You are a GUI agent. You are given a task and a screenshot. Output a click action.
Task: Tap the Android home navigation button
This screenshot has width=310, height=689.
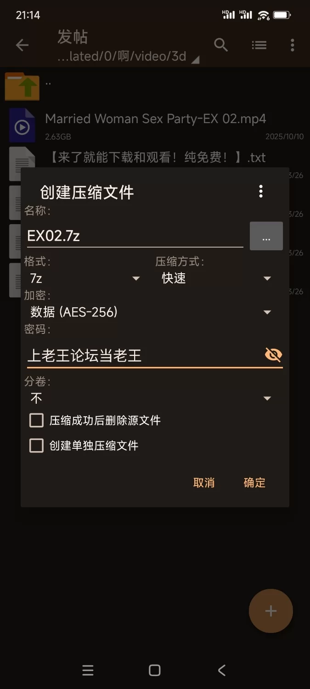click(x=155, y=671)
